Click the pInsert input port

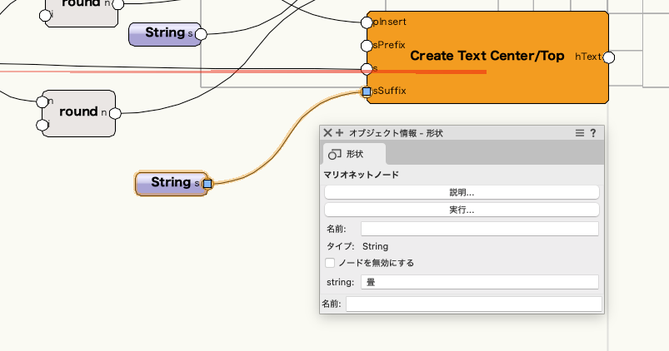pyautogui.click(x=366, y=21)
